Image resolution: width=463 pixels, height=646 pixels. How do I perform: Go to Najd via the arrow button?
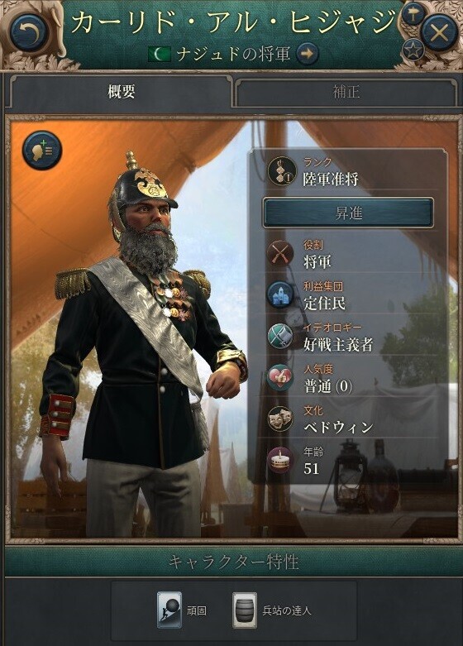(x=308, y=53)
